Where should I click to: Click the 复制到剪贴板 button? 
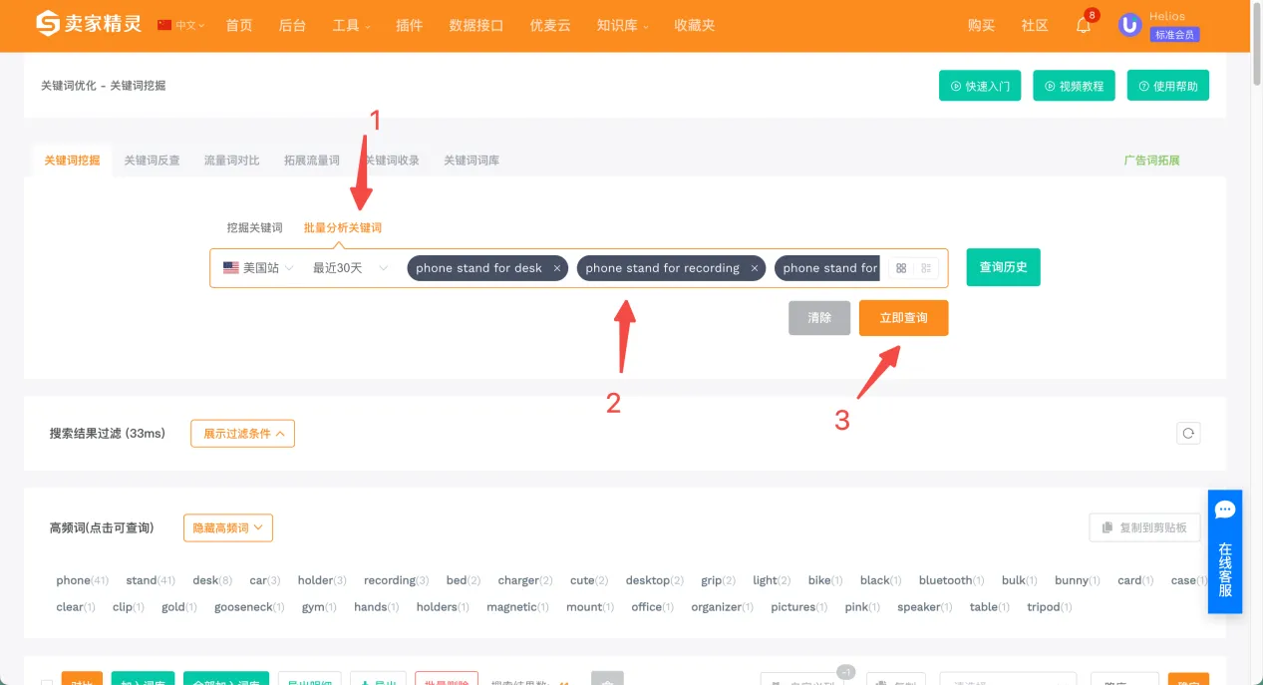(x=1144, y=527)
